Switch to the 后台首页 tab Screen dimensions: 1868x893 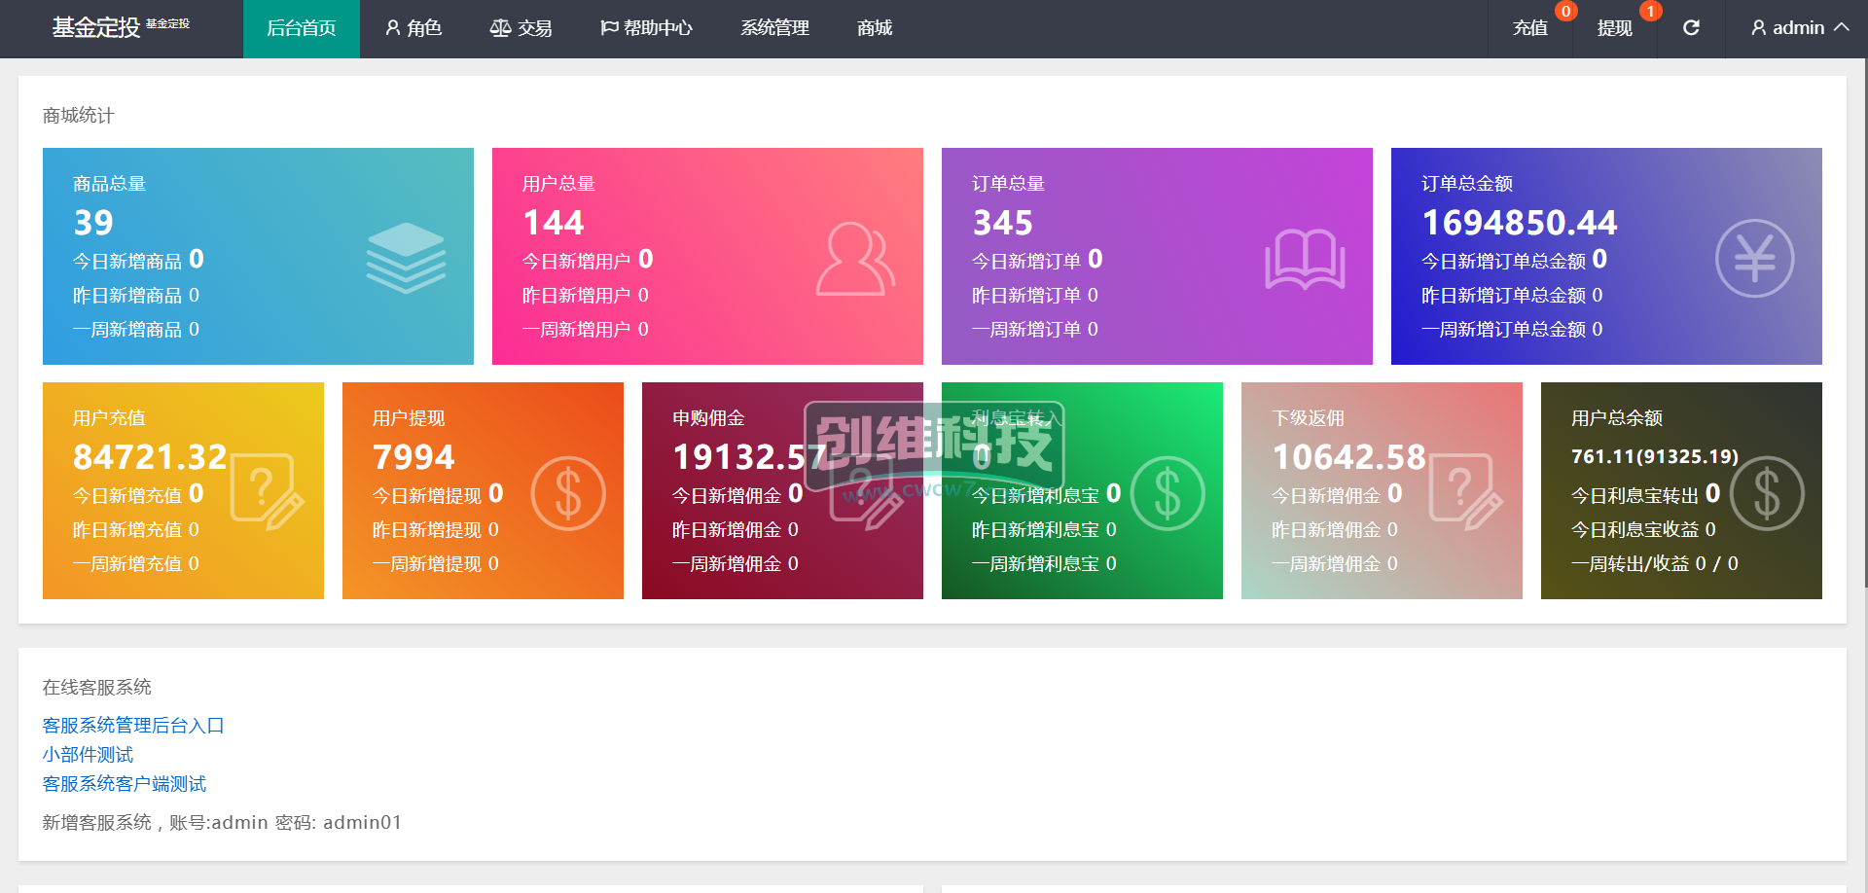(x=302, y=28)
